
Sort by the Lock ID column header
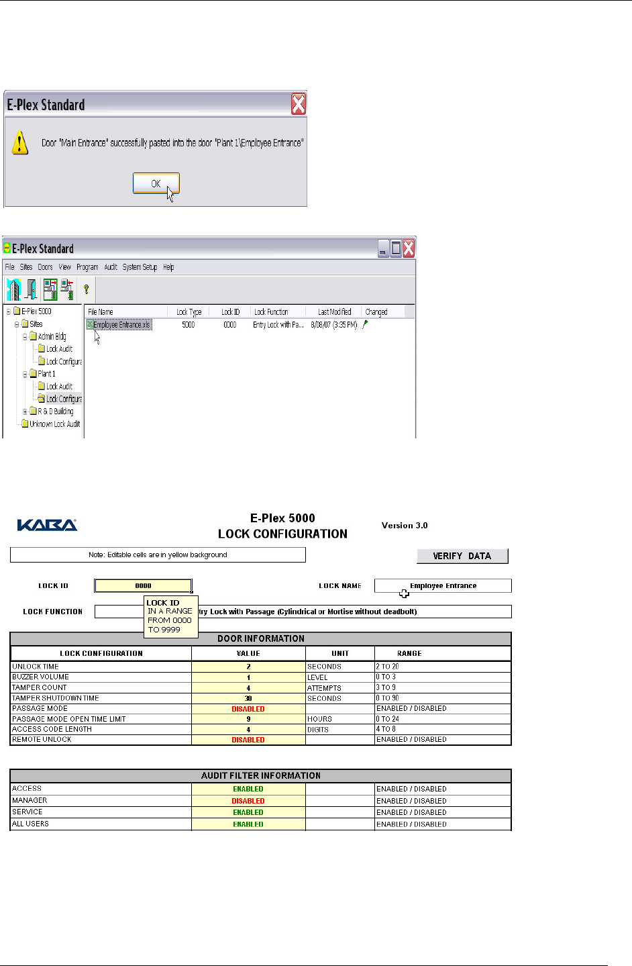point(230,312)
